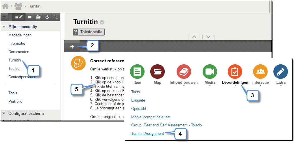Click the Turnitin breadcrumb text
This screenshot has height=144, width=298.
point(34,6)
